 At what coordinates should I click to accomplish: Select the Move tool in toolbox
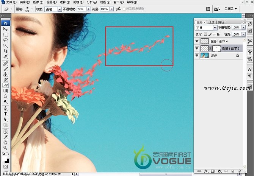pos(5,29)
